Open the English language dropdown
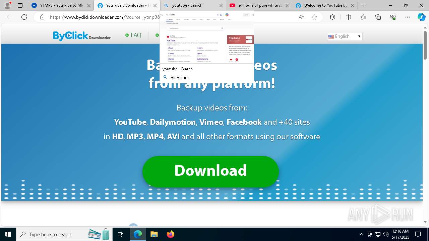The width and height of the screenshot is (429, 241). (345, 36)
